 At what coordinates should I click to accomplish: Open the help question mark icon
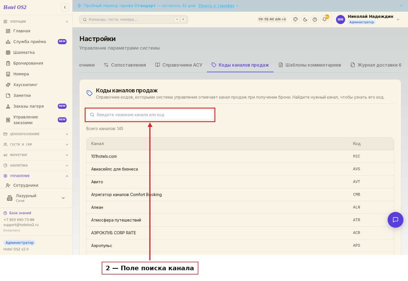pyautogui.click(x=315, y=20)
